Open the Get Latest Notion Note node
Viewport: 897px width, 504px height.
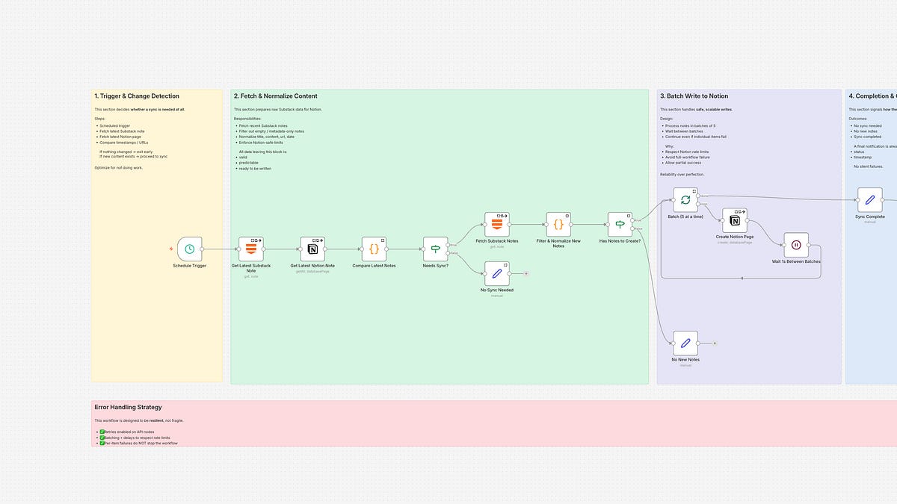(x=312, y=249)
